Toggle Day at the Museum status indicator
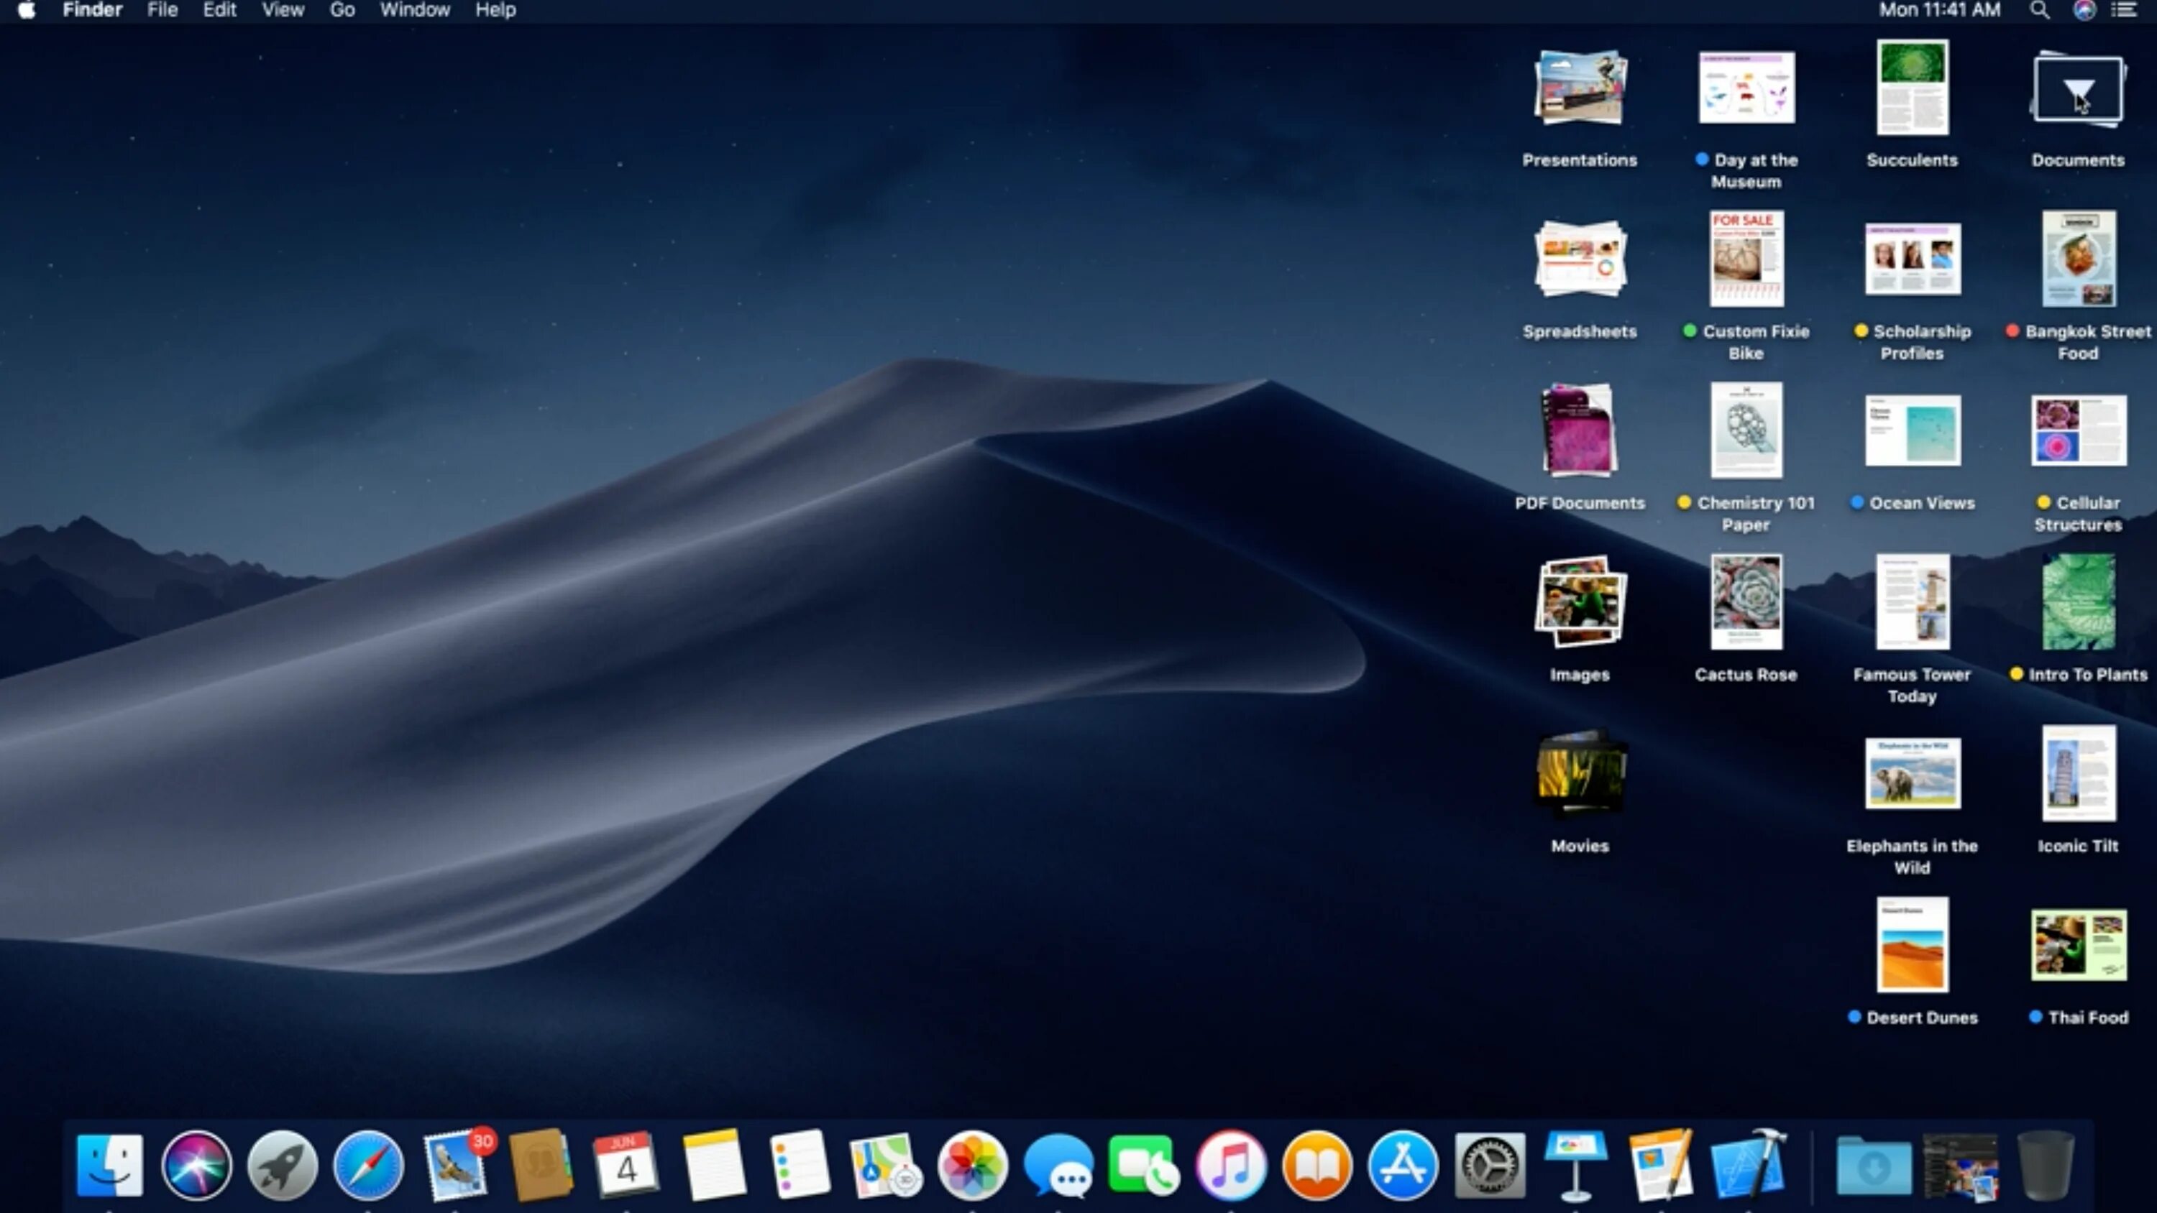 [1700, 159]
